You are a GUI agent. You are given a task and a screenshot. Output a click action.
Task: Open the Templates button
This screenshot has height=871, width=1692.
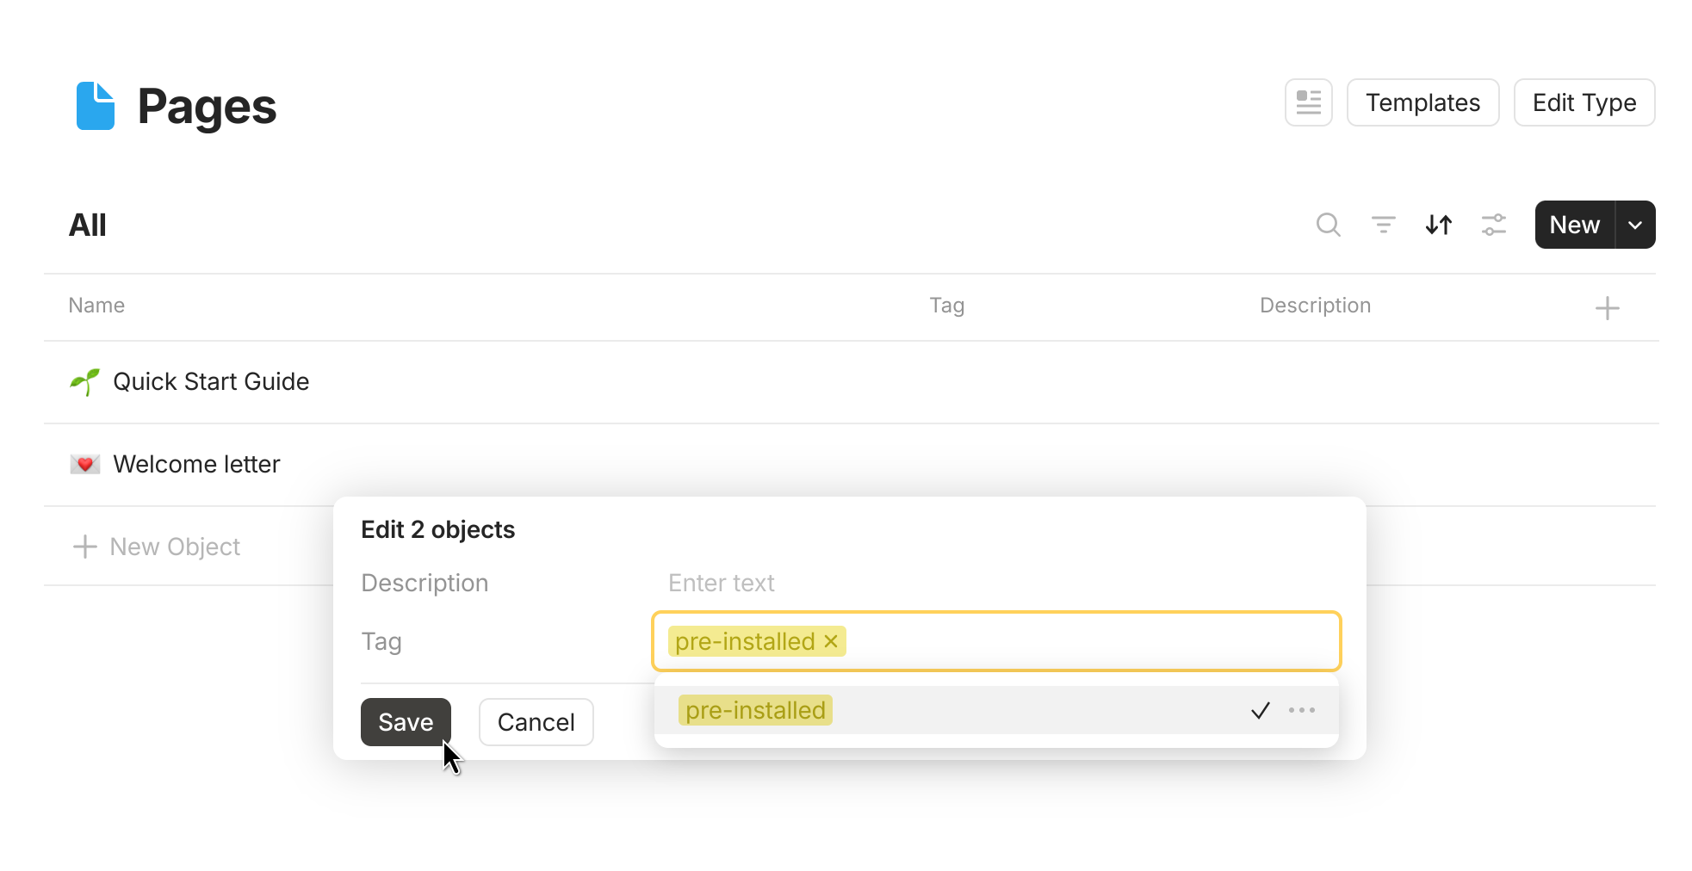point(1422,102)
